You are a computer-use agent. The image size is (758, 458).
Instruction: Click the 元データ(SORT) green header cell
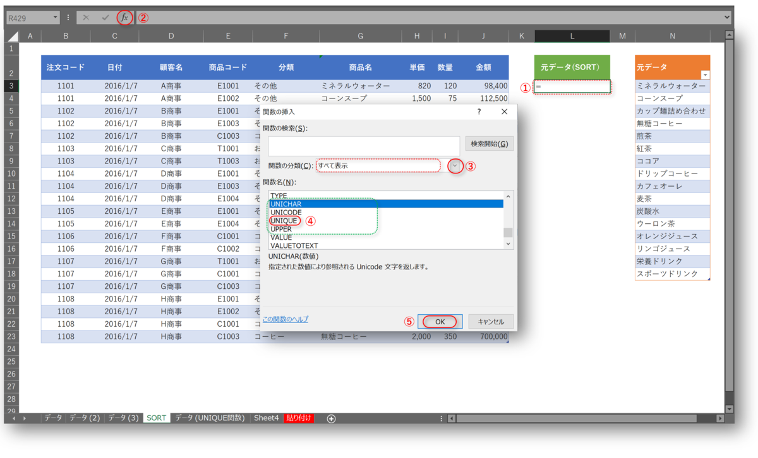[572, 67]
